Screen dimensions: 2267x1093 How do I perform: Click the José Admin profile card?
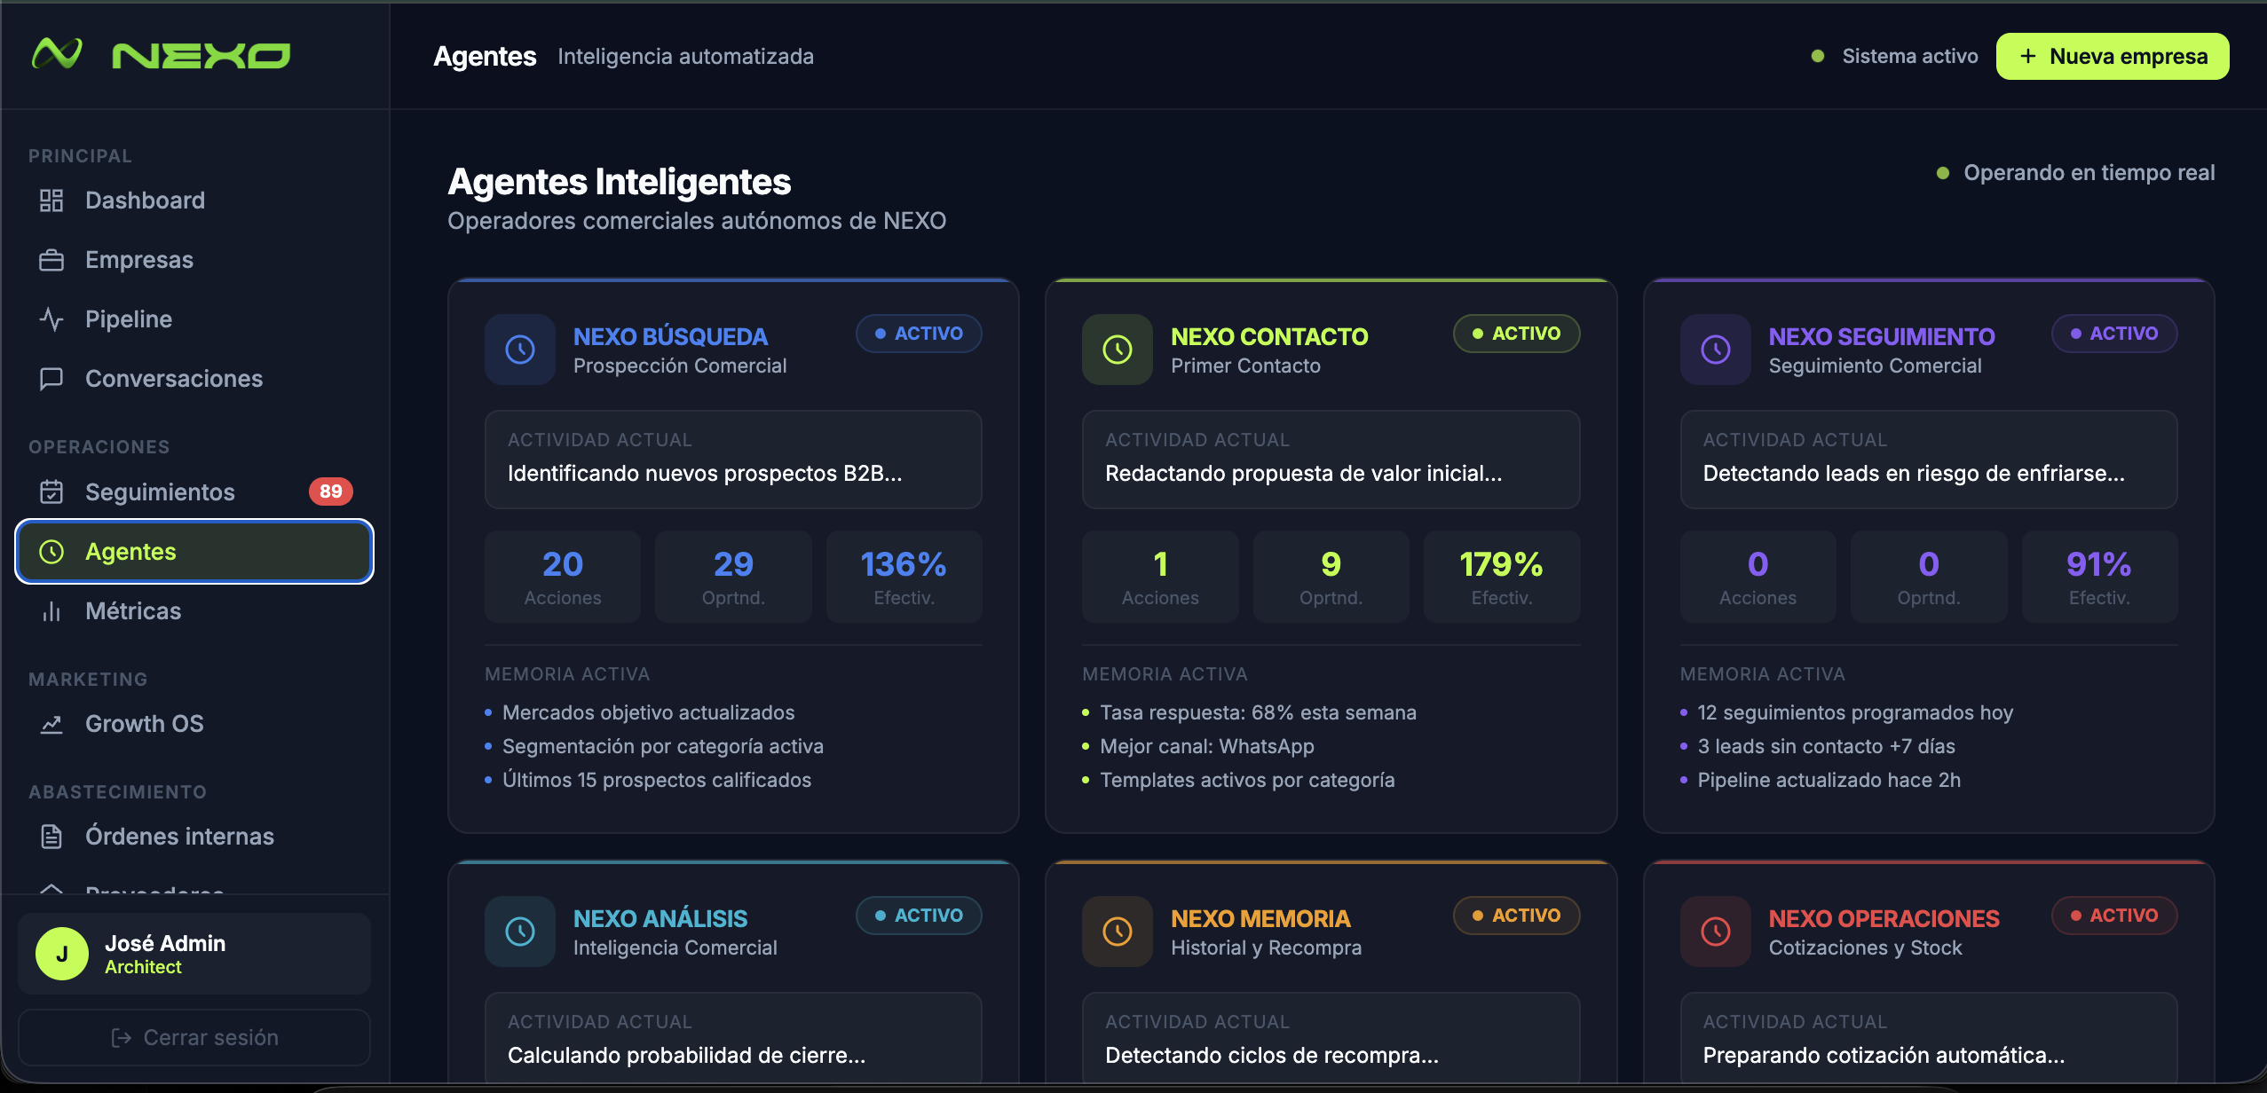(194, 954)
